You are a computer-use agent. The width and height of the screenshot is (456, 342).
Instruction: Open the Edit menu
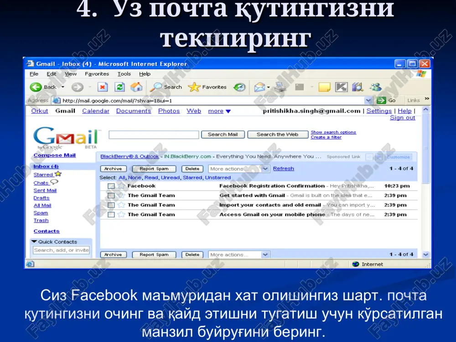(52, 74)
